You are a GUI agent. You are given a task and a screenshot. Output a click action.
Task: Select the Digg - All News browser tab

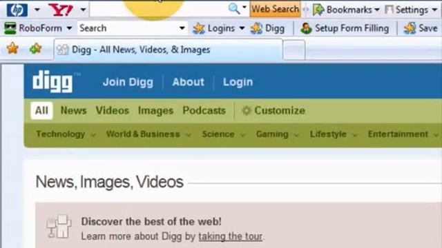coord(168,50)
